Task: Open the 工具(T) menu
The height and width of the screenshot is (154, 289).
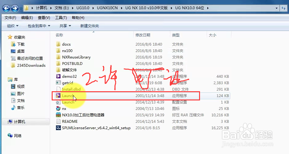Action: [61, 18]
